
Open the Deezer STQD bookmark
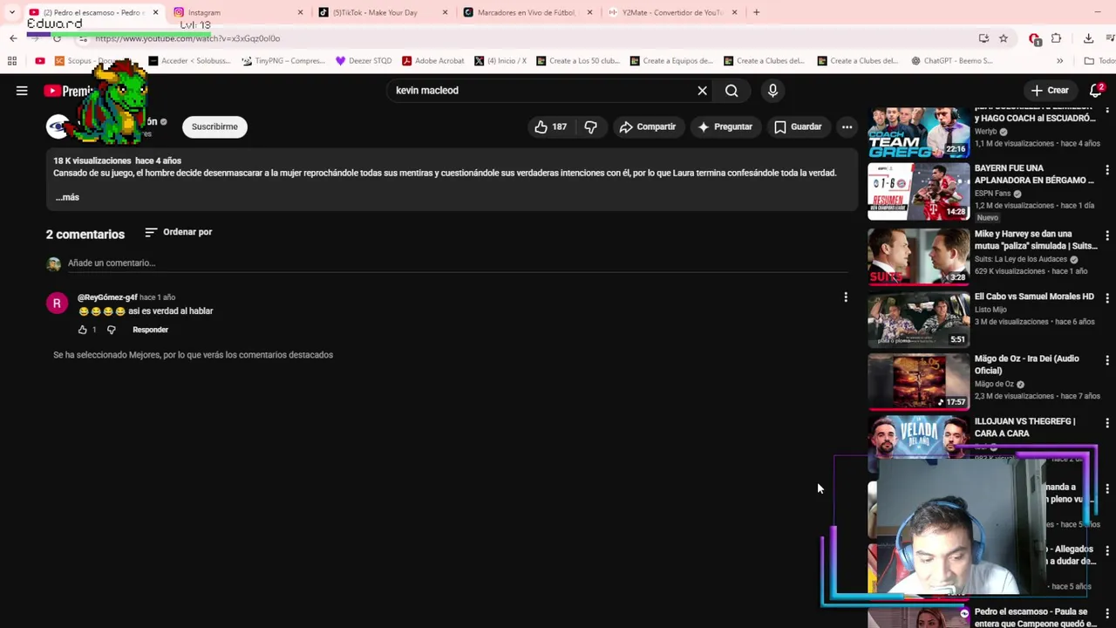point(364,61)
